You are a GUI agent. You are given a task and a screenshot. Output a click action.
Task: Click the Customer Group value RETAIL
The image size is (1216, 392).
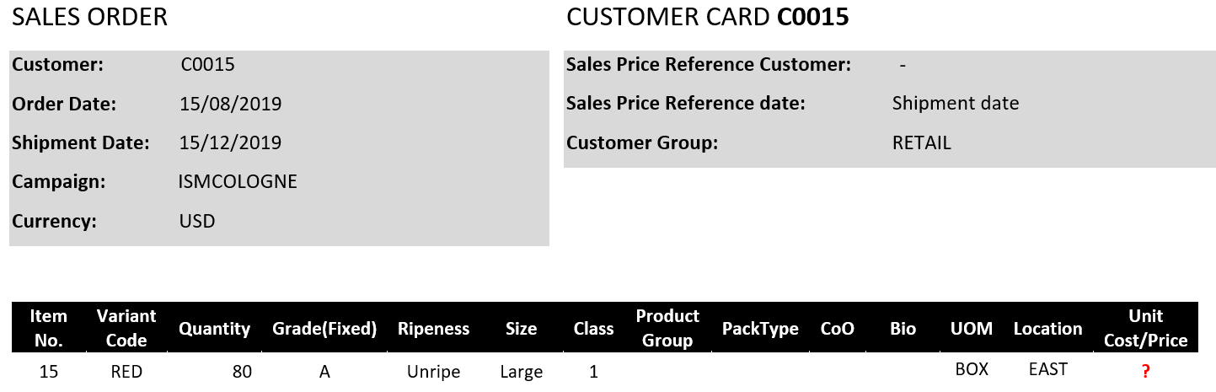(x=921, y=142)
